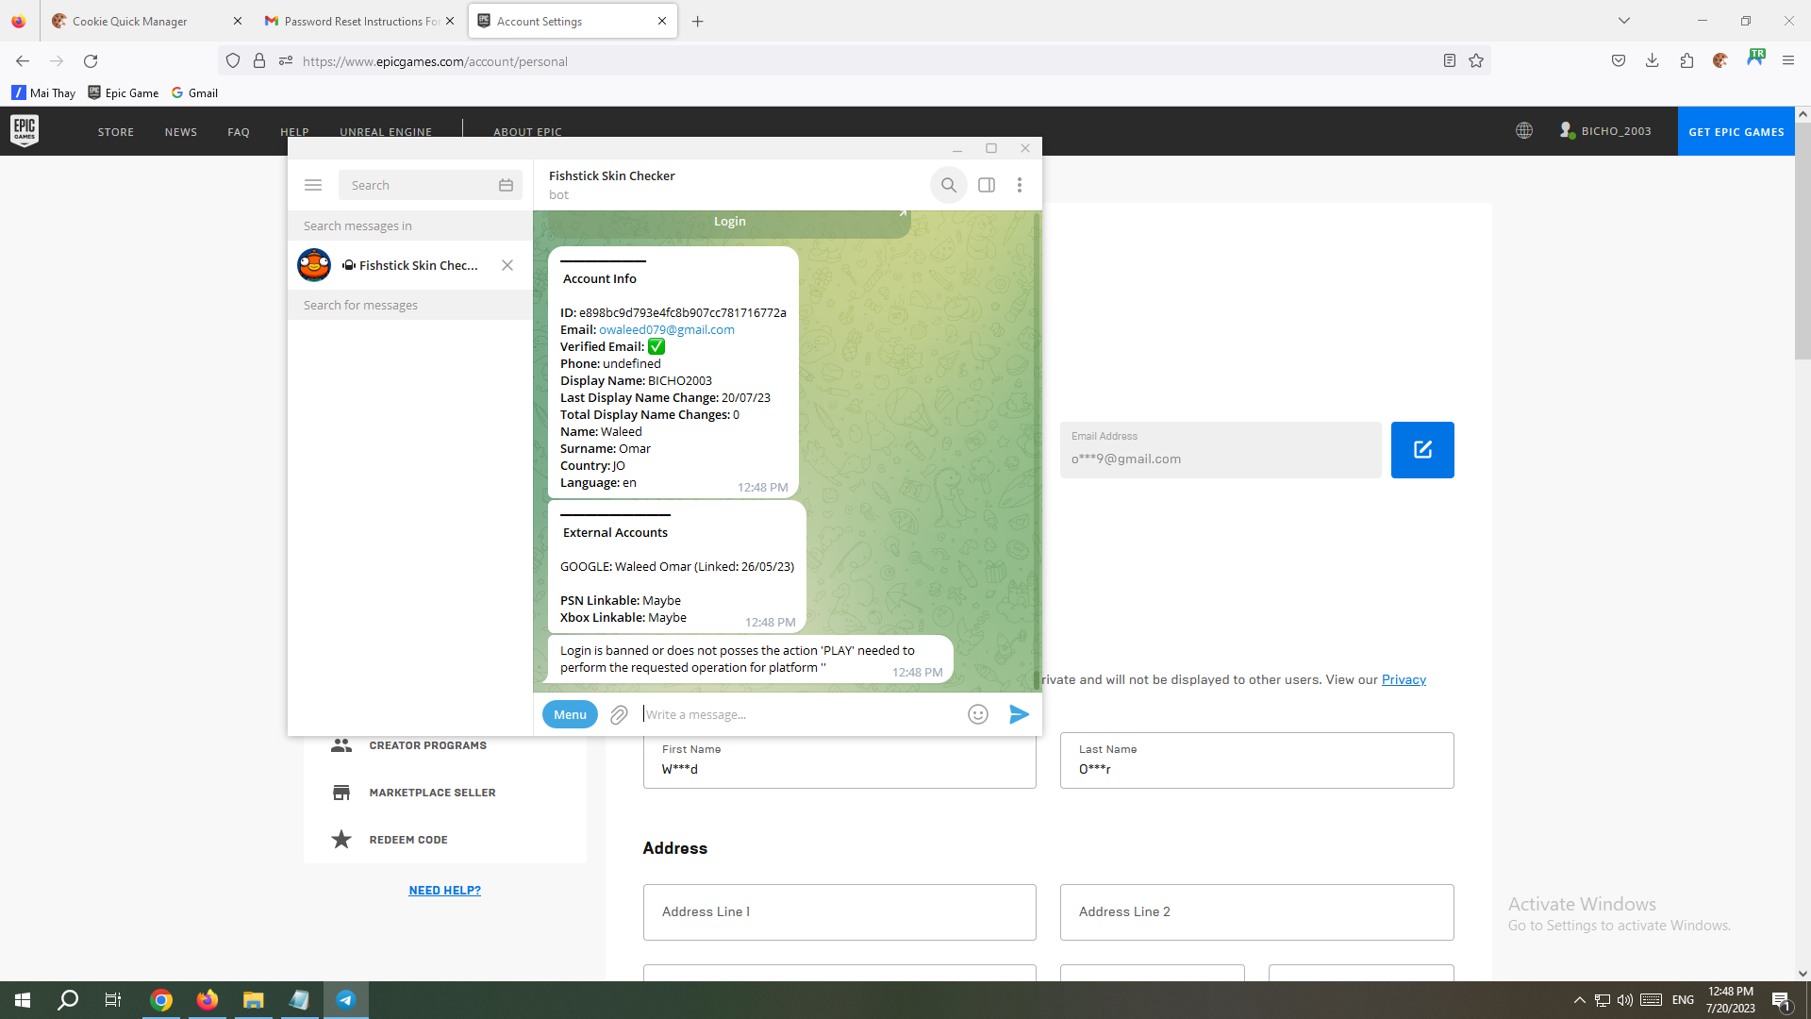Toggle reader view icon
This screenshot has height=1019, width=1811.
(x=1450, y=60)
